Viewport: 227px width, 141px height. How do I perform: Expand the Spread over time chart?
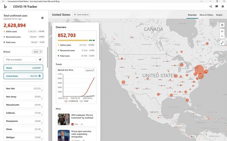tap(90, 70)
